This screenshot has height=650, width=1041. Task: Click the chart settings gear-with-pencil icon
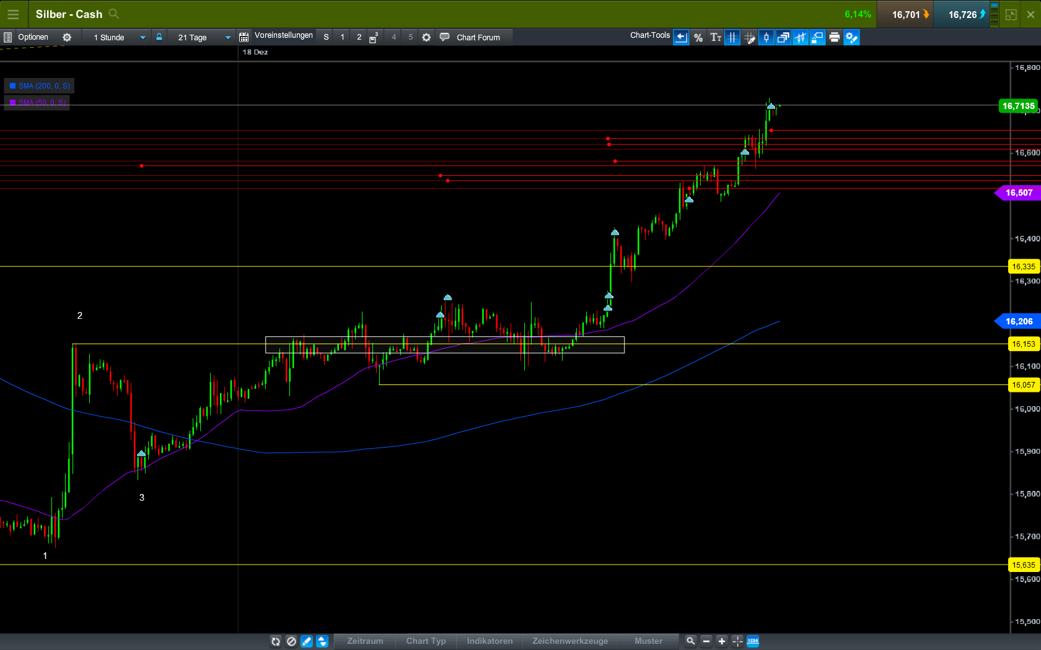tap(852, 37)
